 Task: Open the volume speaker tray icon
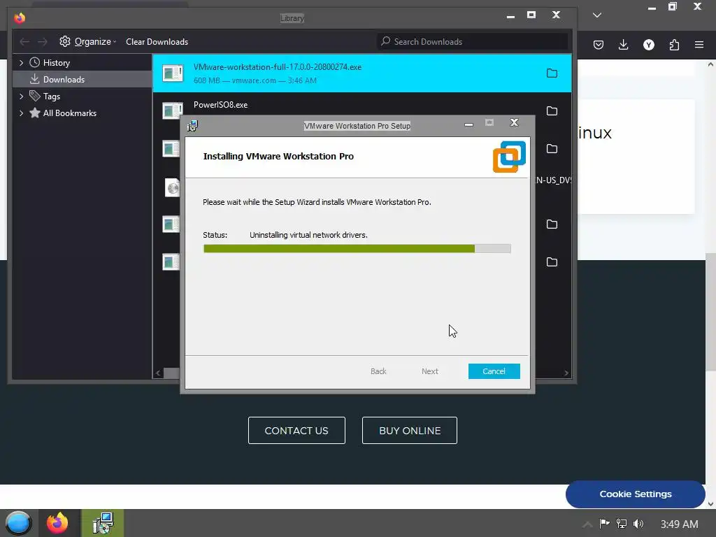638,524
